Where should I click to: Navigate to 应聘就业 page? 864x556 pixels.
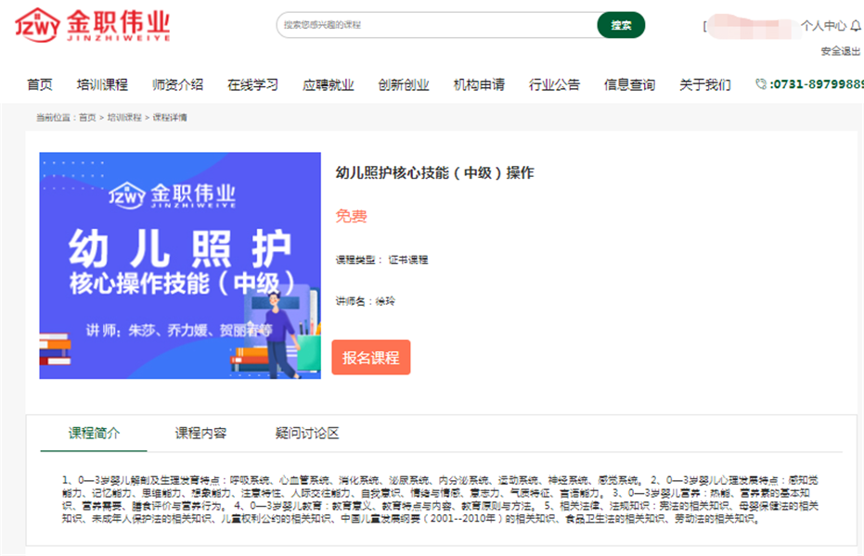coord(328,84)
